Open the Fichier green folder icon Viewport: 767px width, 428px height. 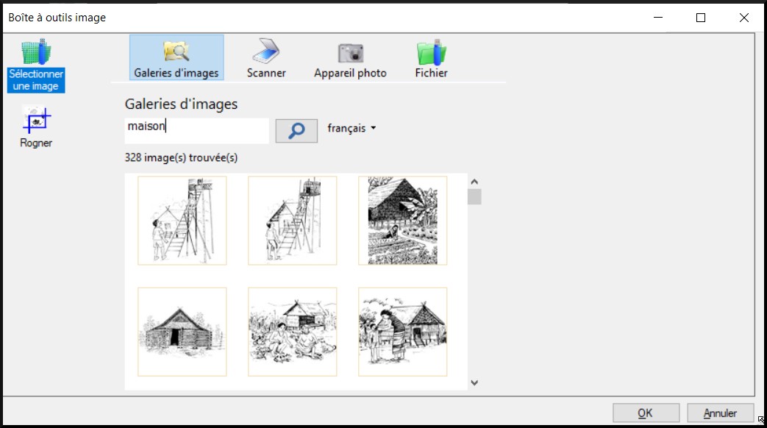[431, 51]
